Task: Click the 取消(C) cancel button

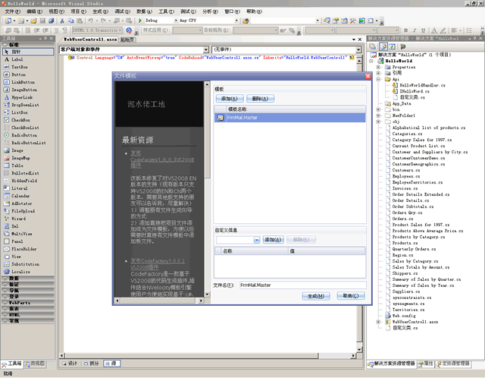Action: pyautogui.click(x=351, y=296)
